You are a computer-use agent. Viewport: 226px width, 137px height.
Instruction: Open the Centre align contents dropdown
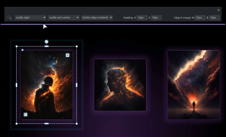(x=97, y=18)
